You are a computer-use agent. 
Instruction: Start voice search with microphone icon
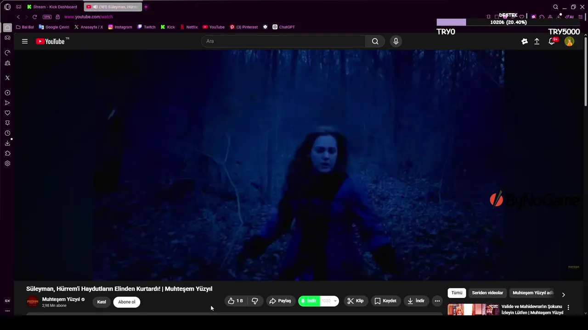396,41
